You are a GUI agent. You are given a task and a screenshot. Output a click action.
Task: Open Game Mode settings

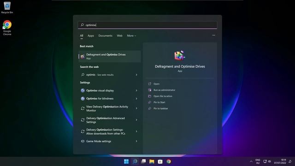[x=110, y=141]
